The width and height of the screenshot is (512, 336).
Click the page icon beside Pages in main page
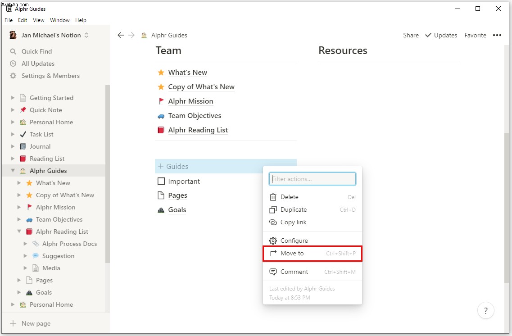[x=161, y=195]
